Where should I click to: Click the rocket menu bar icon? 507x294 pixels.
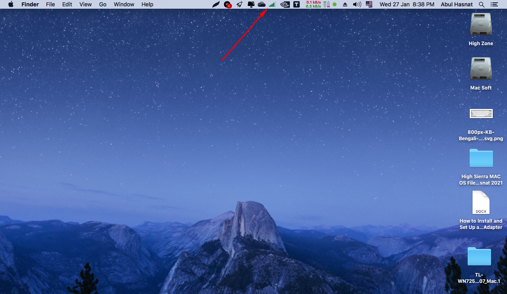coord(239,4)
